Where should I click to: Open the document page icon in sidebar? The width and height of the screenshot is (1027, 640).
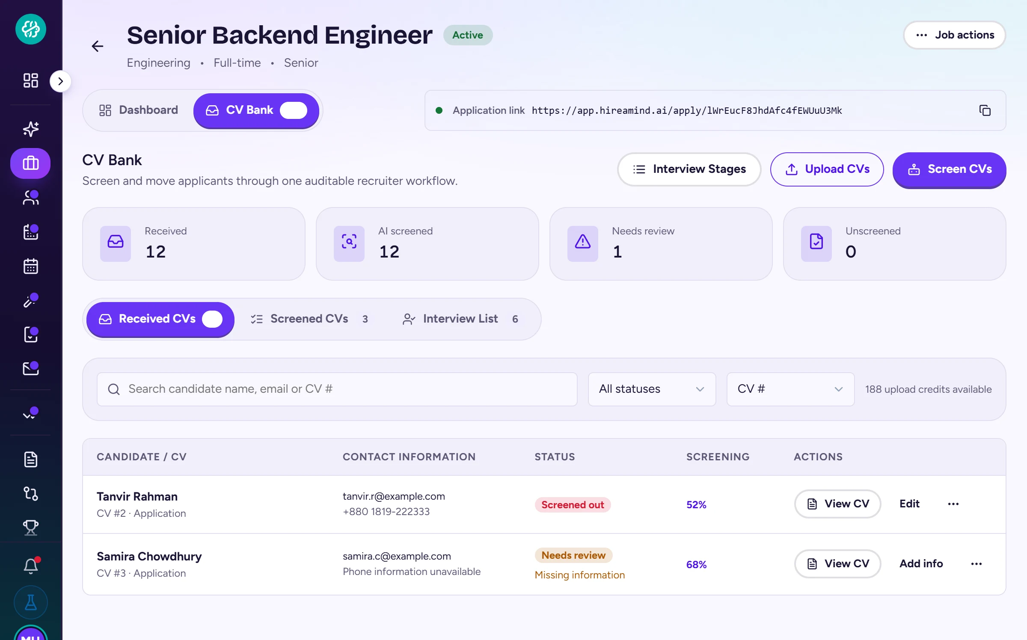[31, 459]
